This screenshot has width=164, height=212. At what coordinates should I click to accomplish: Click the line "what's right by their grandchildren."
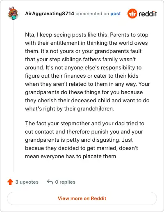pyautogui.click(x=70, y=108)
